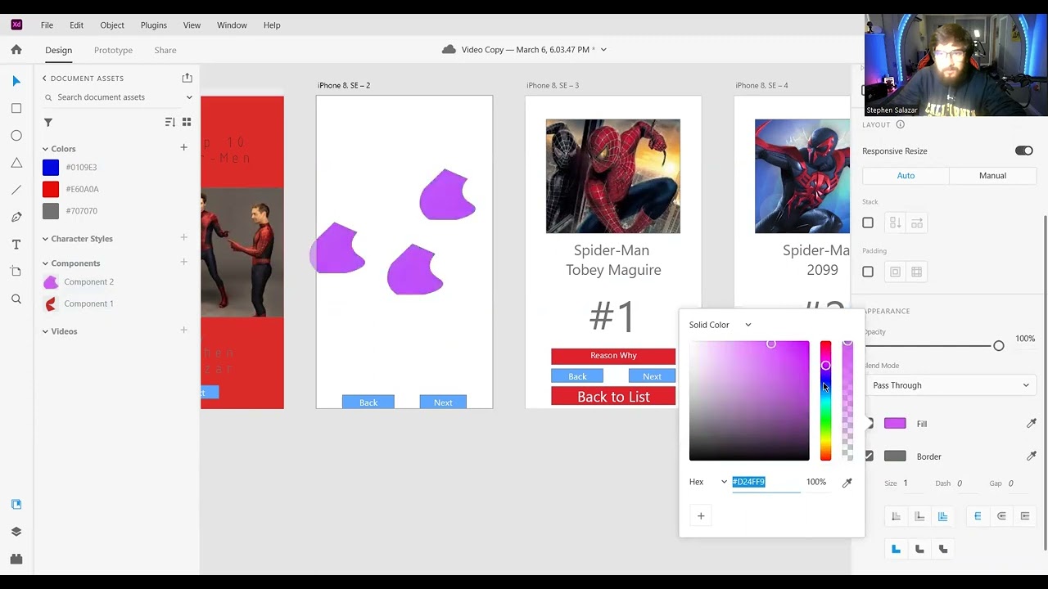
Task: Switch to the Prototype tab
Action: coord(113,50)
